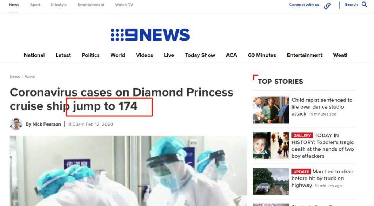This screenshot has width=374, height=206.
Task: Open the Toddler's tragic death gallery thumbnail
Action: [271, 146]
